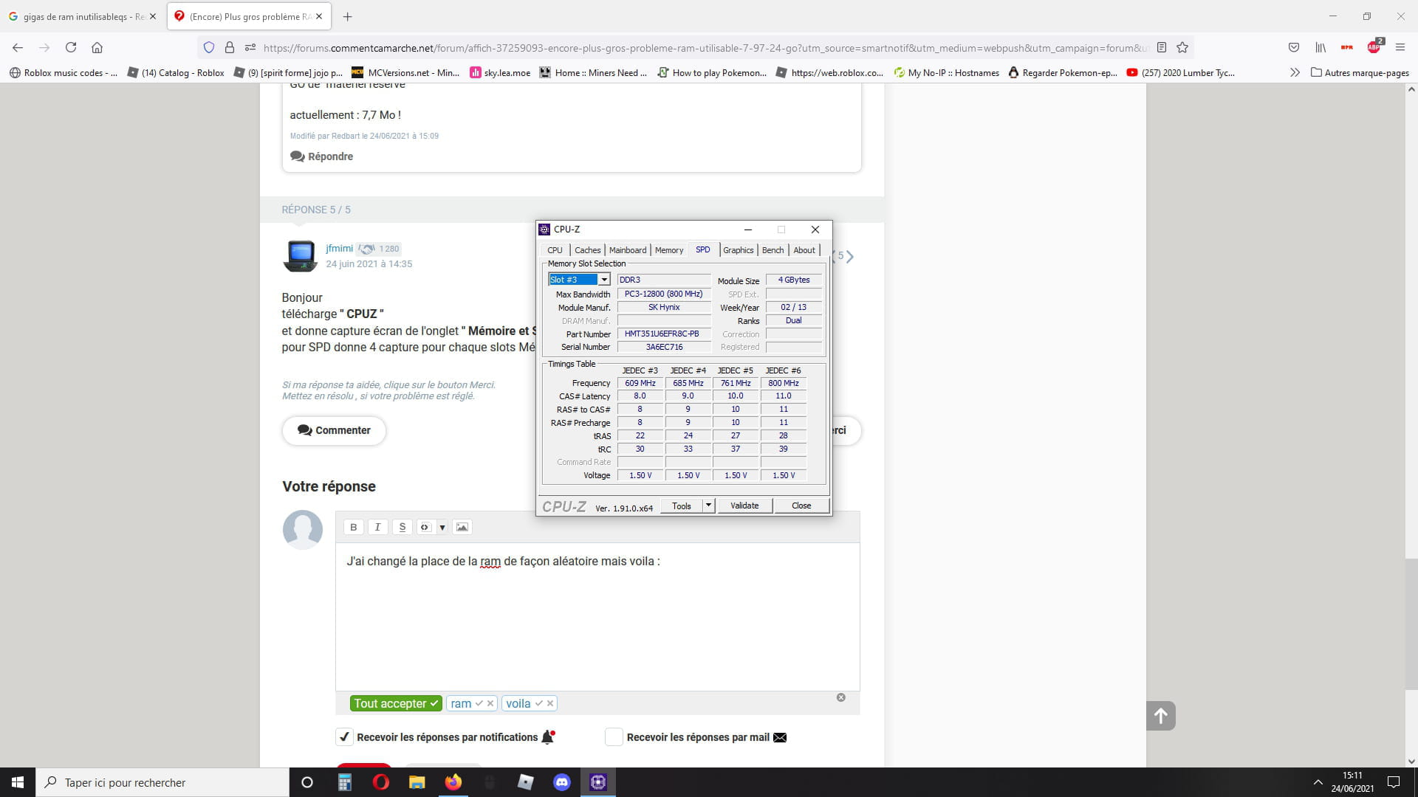1418x797 pixels.
Task: Switch to the 'gigas de ram inutilisableqs' tab
Action: [83, 16]
